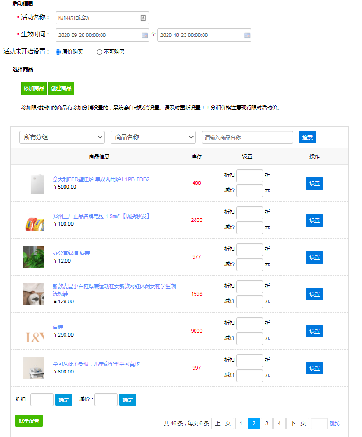Viewport: 362px width, 437px height.
Task: Focus 折扣 field for 意大利FED壁挂炉
Action: pos(250,176)
